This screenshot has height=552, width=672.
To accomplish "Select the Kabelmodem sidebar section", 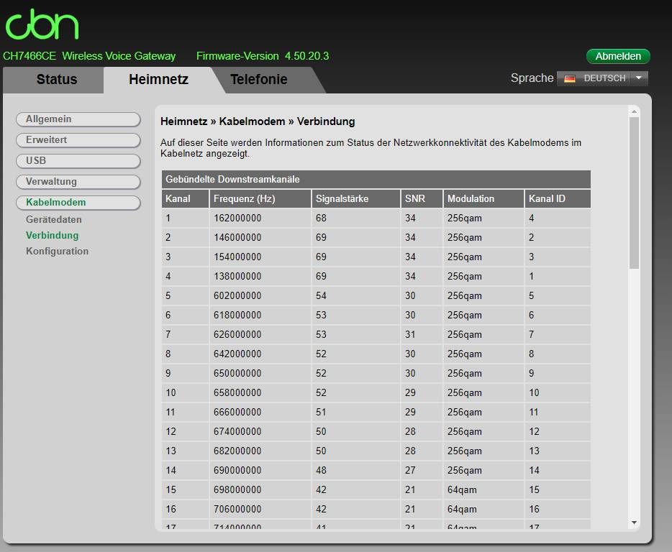I will click(x=78, y=202).
